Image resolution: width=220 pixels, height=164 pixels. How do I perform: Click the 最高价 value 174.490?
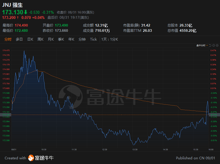coord(21,25)
